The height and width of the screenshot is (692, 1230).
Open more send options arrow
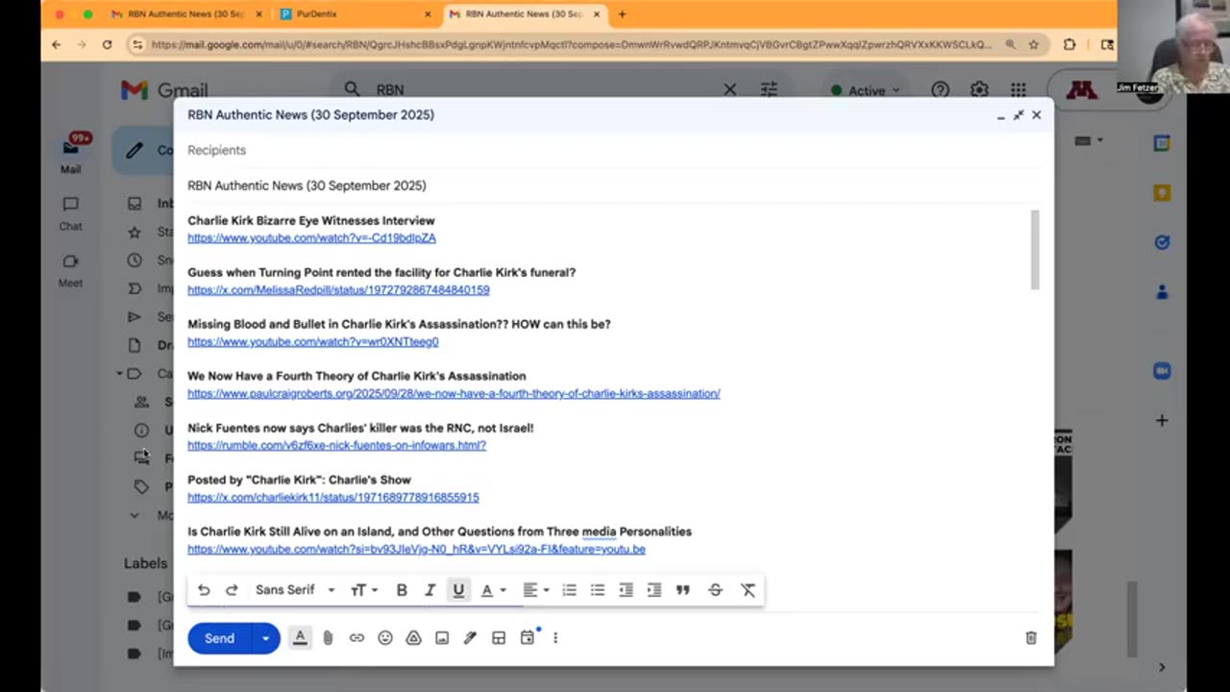click(266, 638)
